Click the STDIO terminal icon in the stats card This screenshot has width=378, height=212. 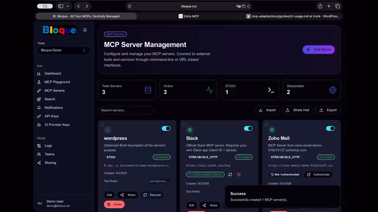[x=271, y=90]
